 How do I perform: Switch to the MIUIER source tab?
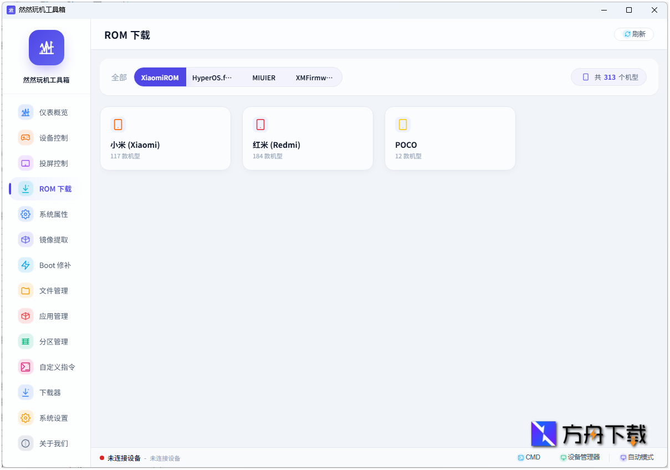[x=264, y=78]
